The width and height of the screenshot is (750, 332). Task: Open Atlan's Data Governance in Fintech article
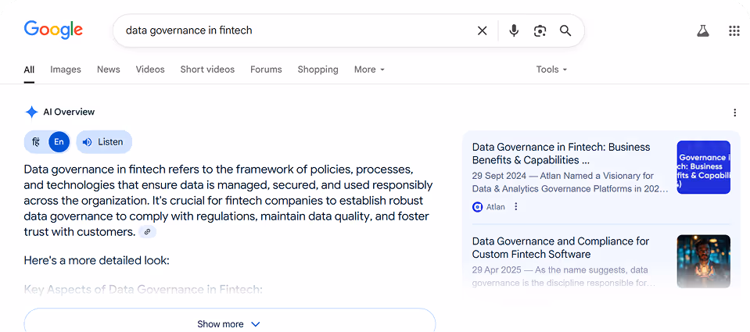(561, 153)
